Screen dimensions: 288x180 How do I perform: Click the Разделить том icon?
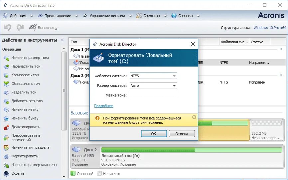coord(6,92)
